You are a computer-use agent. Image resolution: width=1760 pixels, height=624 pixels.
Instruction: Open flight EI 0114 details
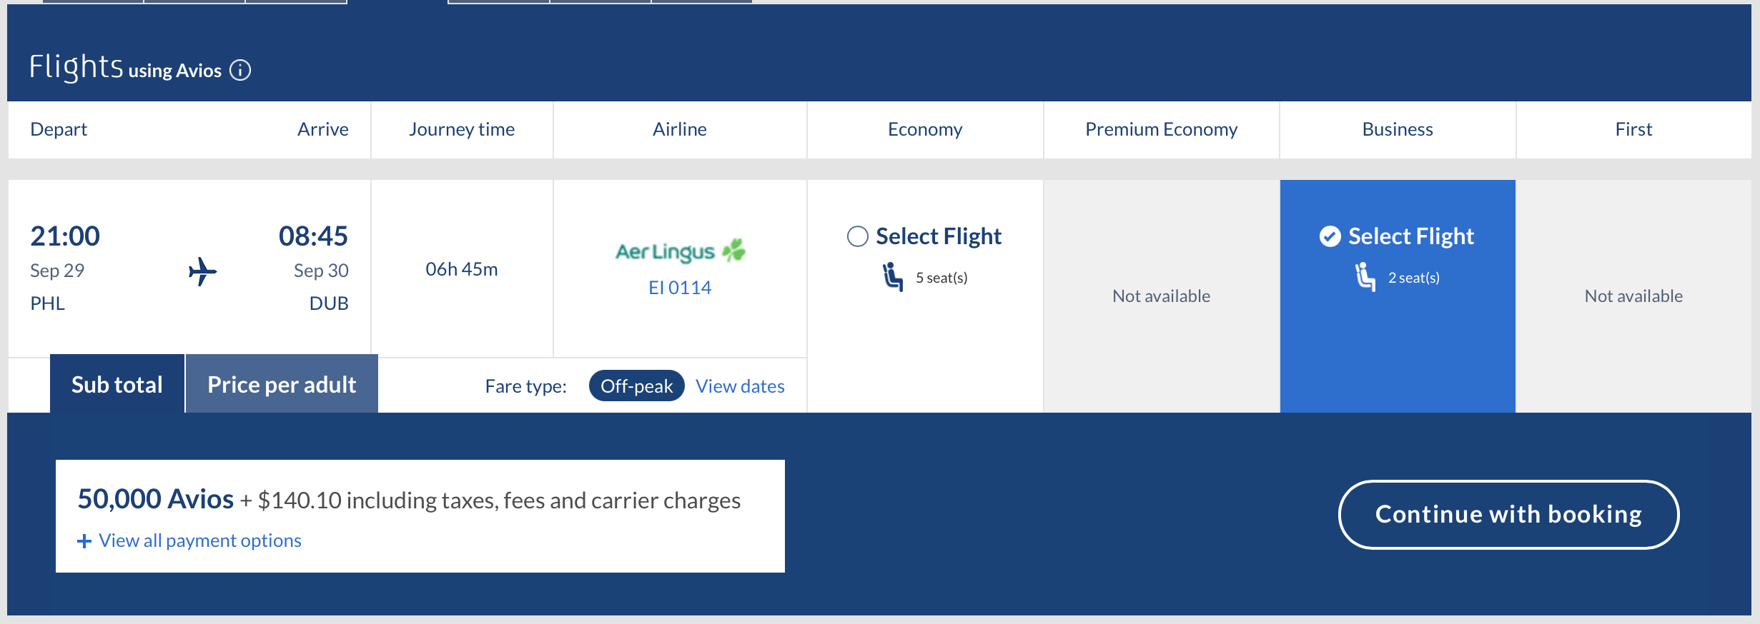[x=679, y=287]
